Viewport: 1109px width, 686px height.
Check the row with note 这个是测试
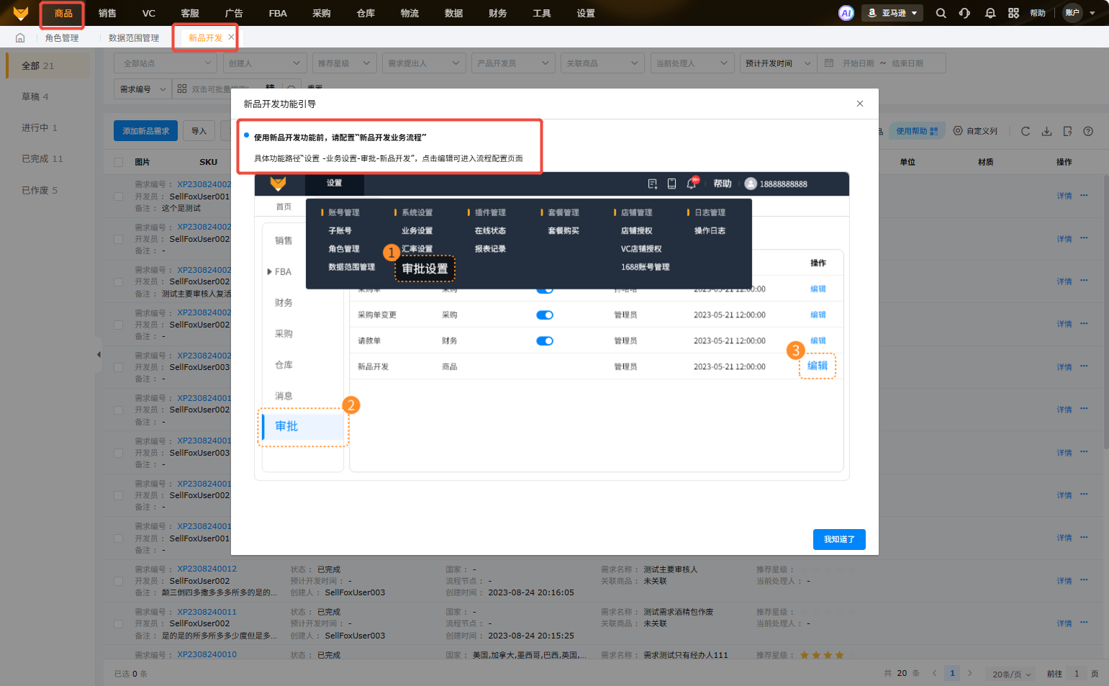pos(119,196)
